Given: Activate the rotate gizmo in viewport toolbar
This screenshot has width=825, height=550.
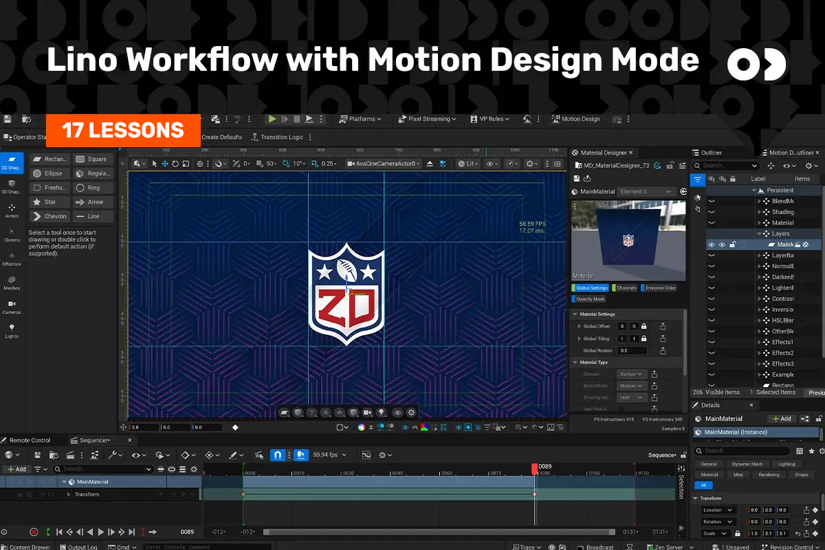Looking at the screenshot, I should pyautogui.click(x=175, y=164).
